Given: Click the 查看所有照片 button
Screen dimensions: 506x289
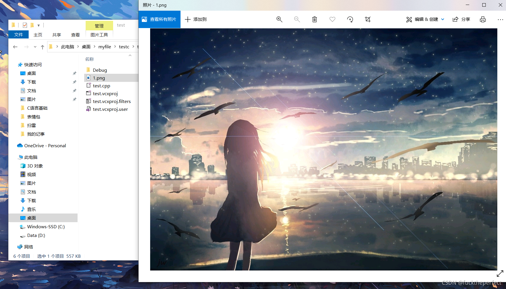Looking at the screenshot, I should click(159, 19).
